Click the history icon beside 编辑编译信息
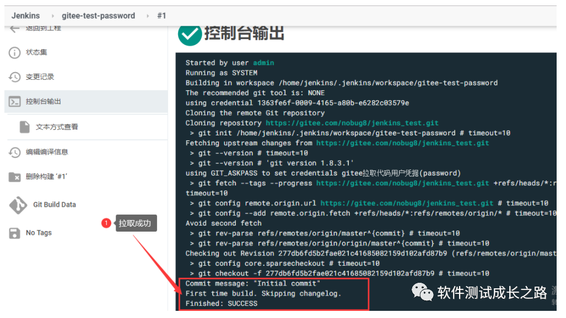Screen dimensions: 566x318 coord(14,152)
